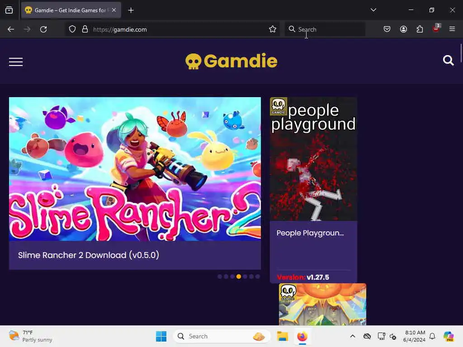Viewport: 463px width, 347px height.
Task: Select the last carousel dot
Action: pyautogui.click(x=257, y=277)
